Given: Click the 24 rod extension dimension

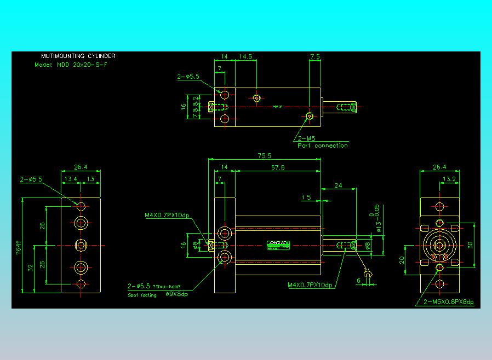Looking at the screenshot, I should coord(338,185).
